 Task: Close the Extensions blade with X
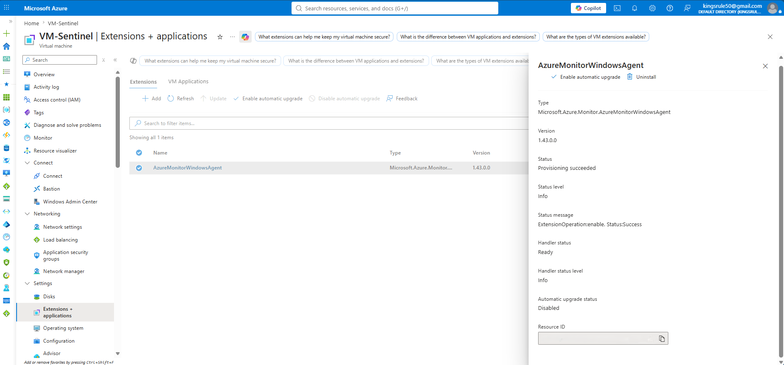(770, 37)
